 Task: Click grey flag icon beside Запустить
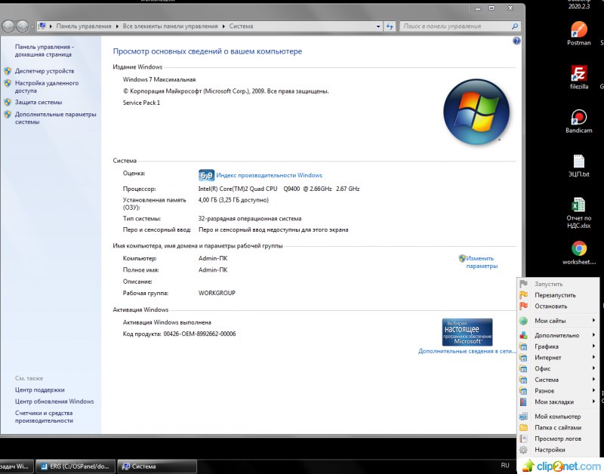(523, 284)
